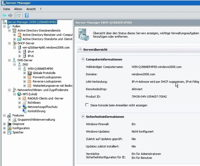Click the Forward arrow toolbar icon
This screenshot has height=166, width=200.
coord(10,15)
